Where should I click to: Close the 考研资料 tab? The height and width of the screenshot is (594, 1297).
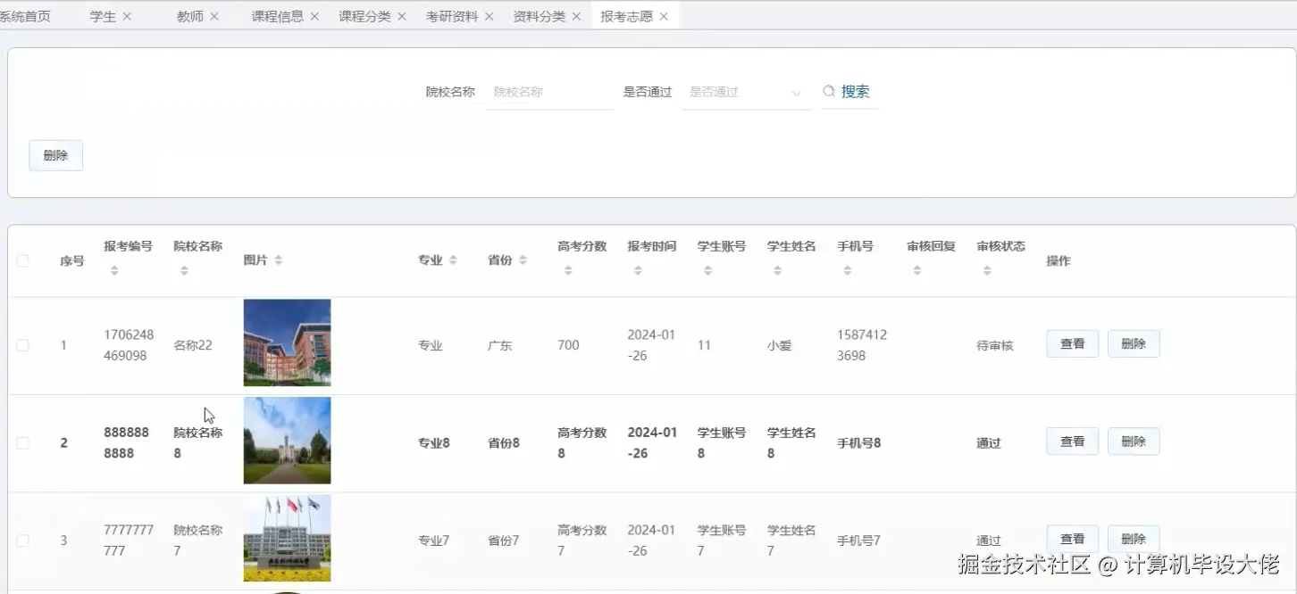[489, 16]
